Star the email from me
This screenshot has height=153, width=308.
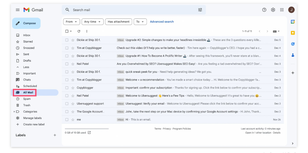coord(73,120)
